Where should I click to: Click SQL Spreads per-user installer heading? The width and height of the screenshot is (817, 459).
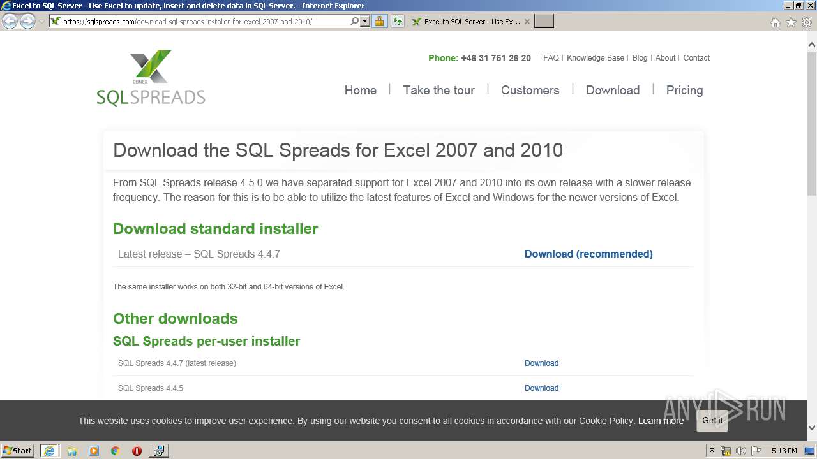click(x=206, y=341)
